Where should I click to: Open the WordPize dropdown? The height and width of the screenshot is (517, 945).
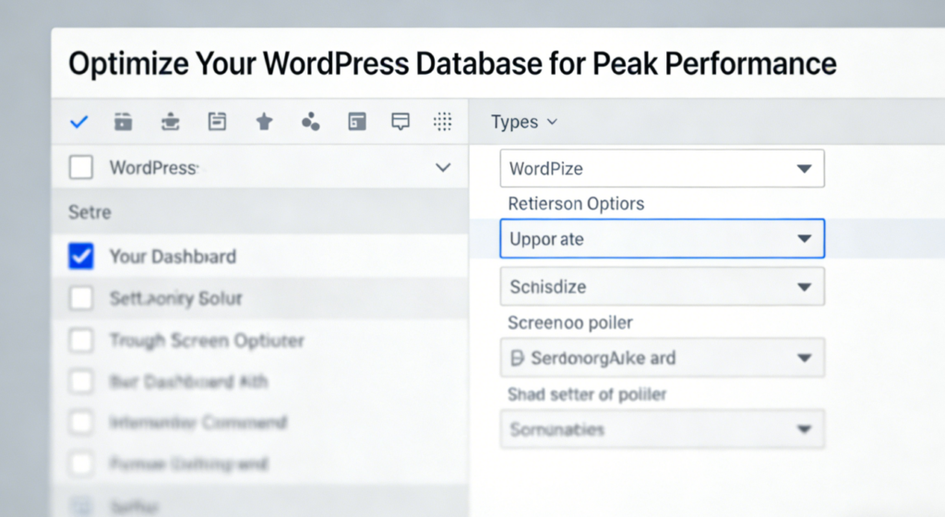click(662, 169)
